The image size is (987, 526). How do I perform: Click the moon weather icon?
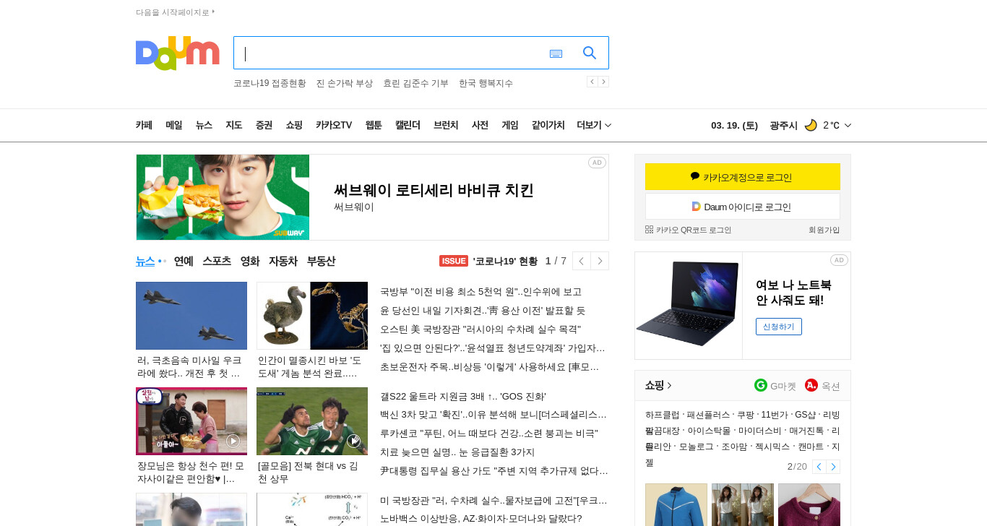811,125
